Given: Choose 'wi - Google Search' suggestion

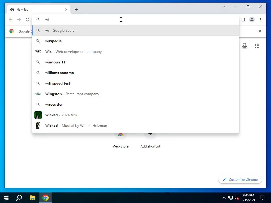Looking at the screenshot, I should pos(136,31).
